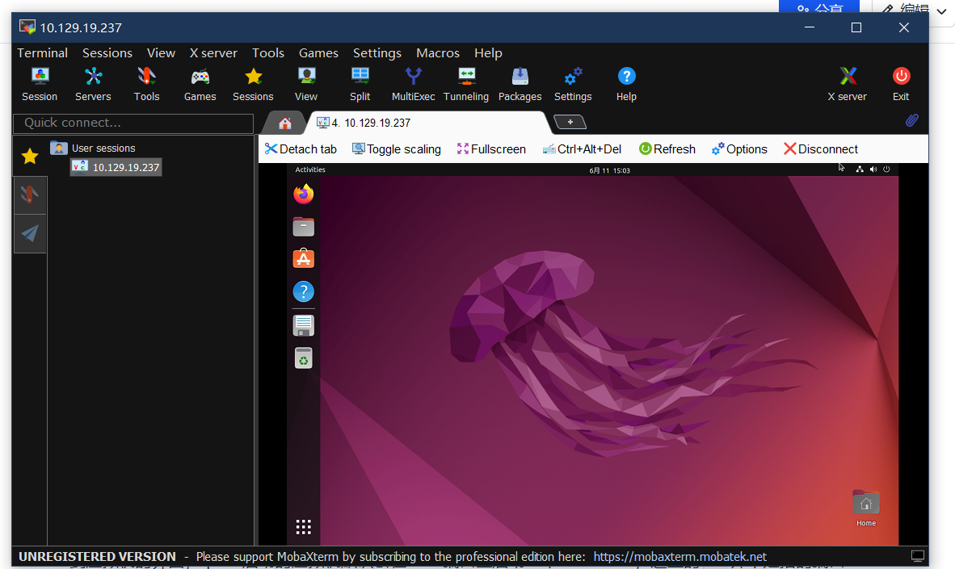955x569 pixels.
Task: Open the text editor dock icon
Action: tap(303, 325)
